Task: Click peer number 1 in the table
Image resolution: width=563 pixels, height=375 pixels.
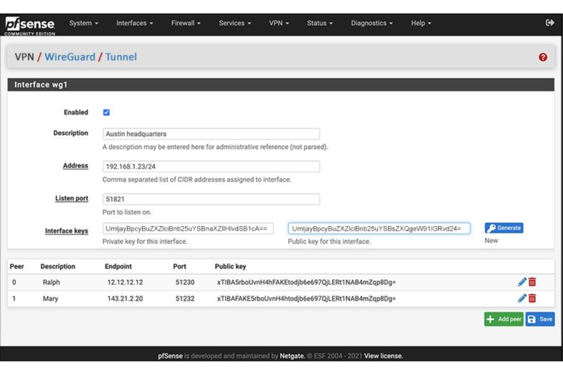Action: (x=14, y=299)
